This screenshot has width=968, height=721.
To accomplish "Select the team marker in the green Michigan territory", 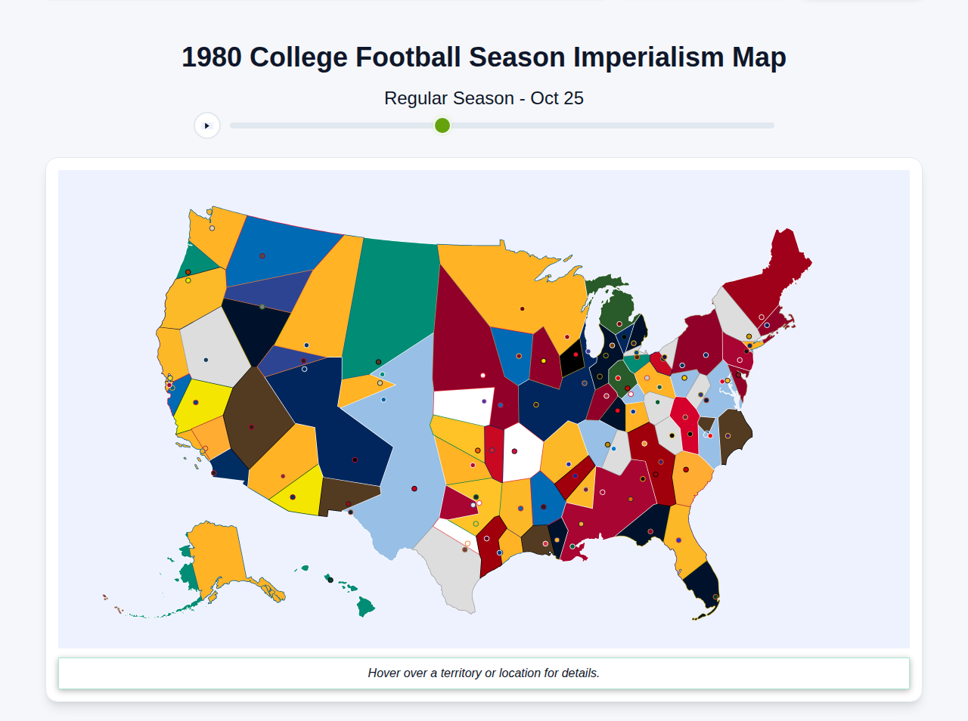I will [x=619, y=323].
